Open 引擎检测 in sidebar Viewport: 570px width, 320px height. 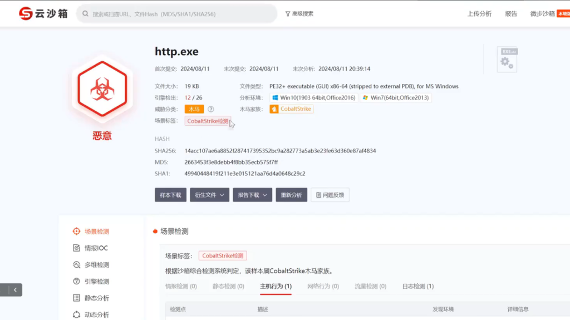97,282
